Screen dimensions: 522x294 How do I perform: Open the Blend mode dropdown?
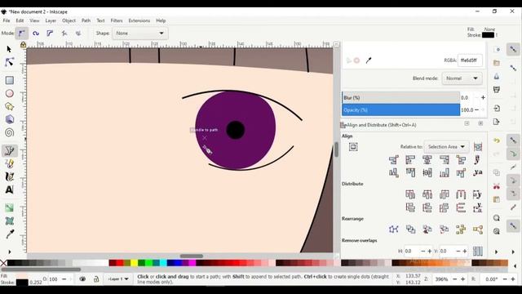coord(462,78)
